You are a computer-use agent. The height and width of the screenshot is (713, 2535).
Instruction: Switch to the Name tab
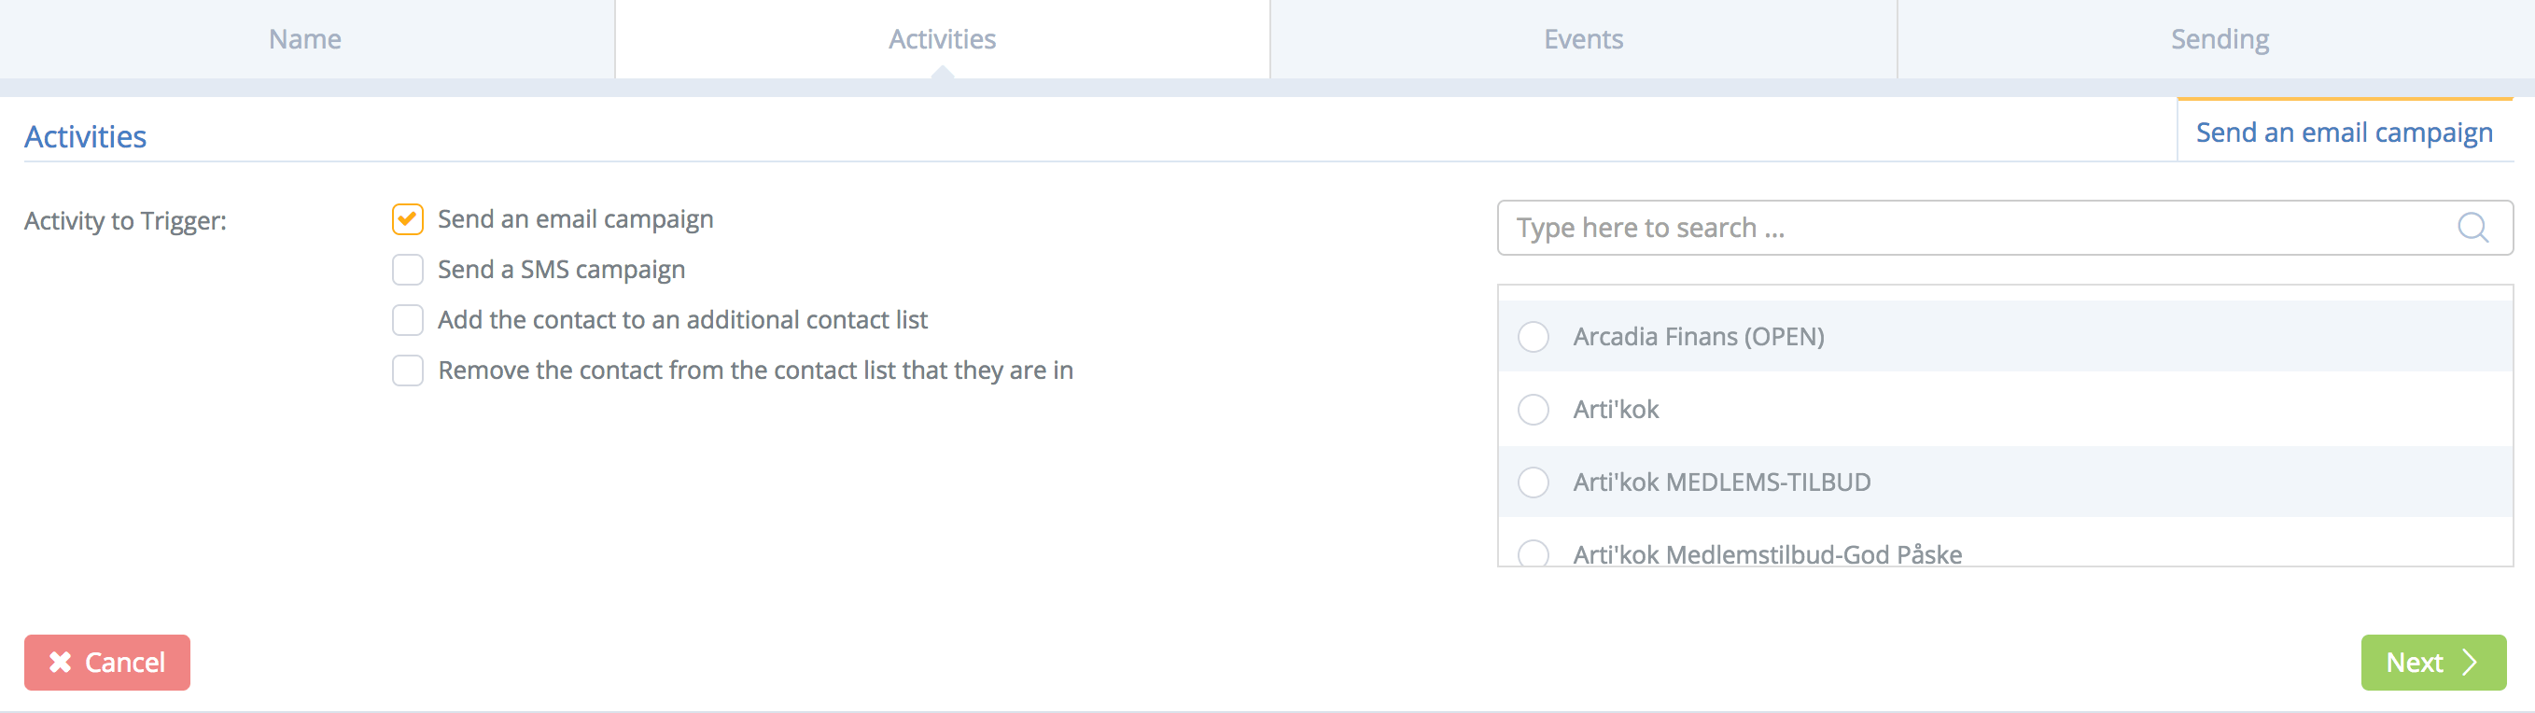pos(307,39)
